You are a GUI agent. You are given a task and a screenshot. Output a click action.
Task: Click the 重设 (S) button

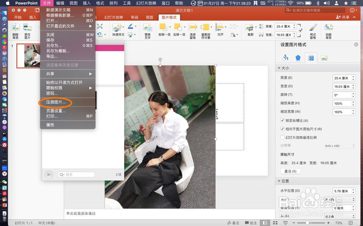(x=290, y=171)
